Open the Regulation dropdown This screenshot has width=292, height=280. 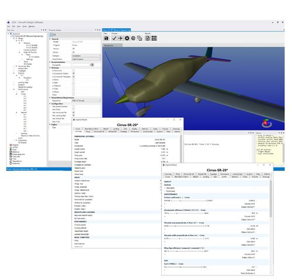coord(86,101)
